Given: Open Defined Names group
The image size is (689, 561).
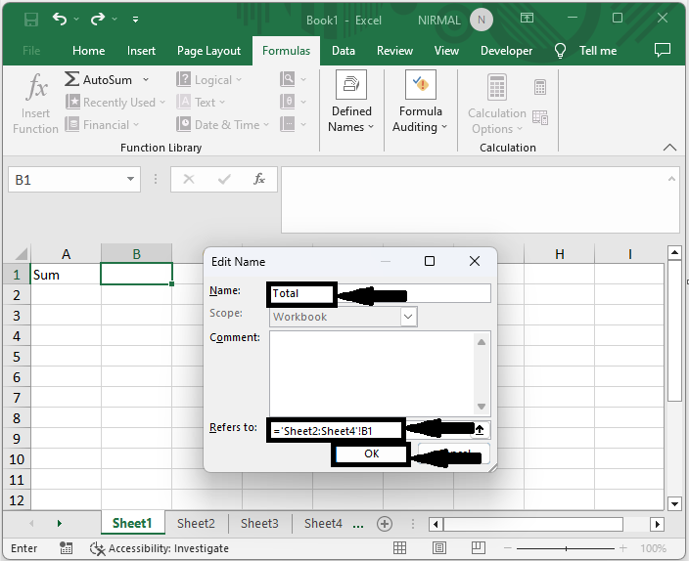Looking at the screenshot, I should coord(351,102).
